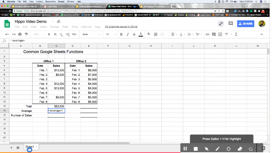Open the fill color bucket picker
The image size is (279, 153).
[149, 34]
